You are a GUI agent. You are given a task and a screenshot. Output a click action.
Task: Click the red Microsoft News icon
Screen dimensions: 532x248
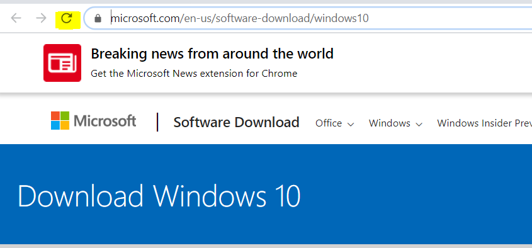click(62, 63)
